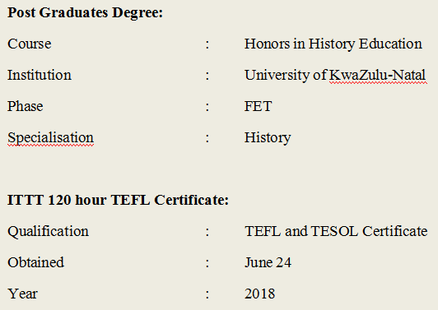Click the "Phase" label
Image resolution: width=438 pixels, height=310 pixels.
click(26, 106)
